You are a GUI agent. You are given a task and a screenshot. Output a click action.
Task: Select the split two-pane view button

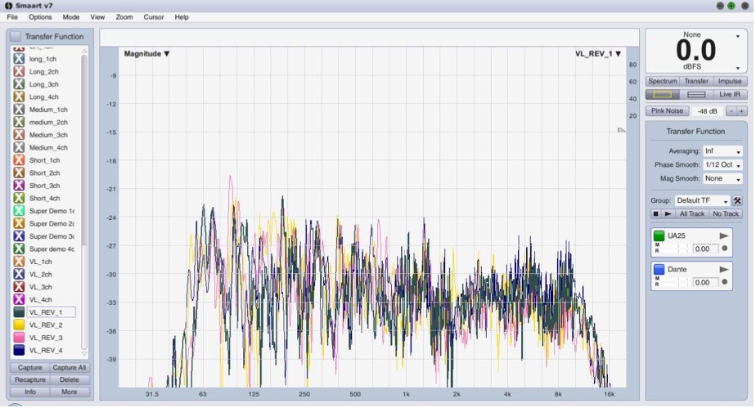[696, 94]
